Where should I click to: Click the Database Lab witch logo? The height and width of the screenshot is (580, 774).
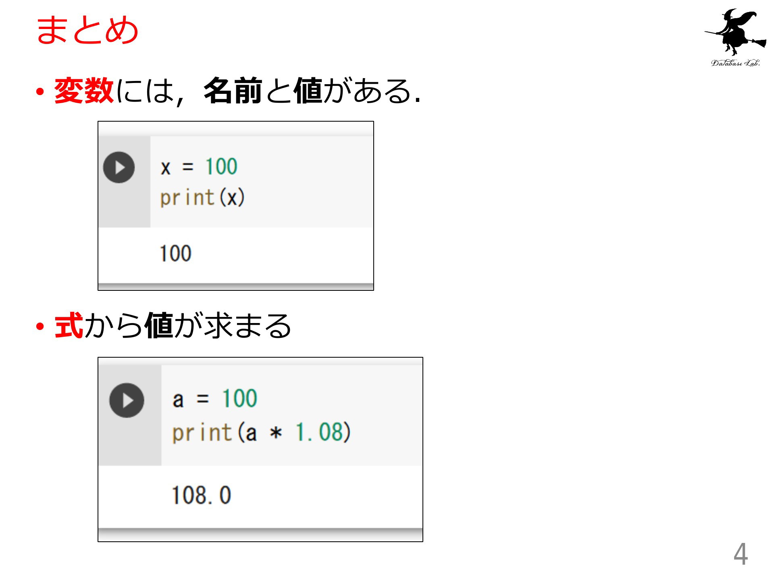coord(735,37)
